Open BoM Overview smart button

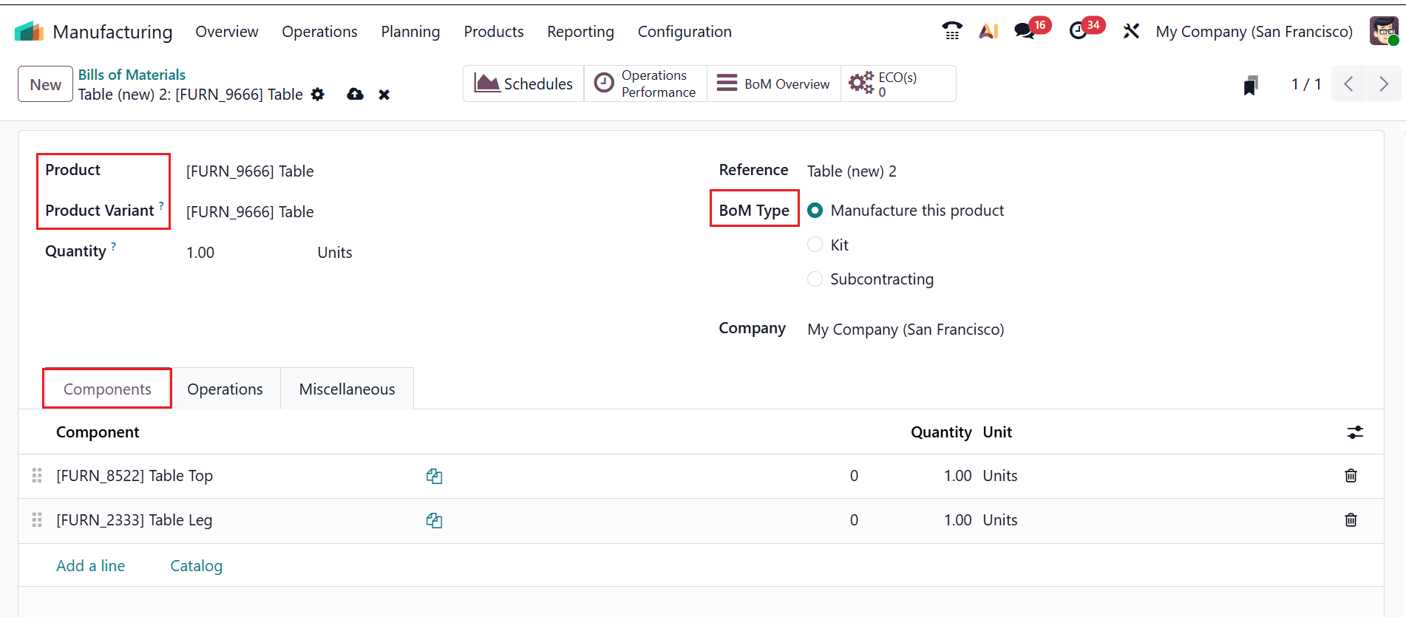coord(774,83)
